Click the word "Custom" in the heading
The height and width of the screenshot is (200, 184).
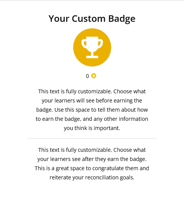pos(88,19)
